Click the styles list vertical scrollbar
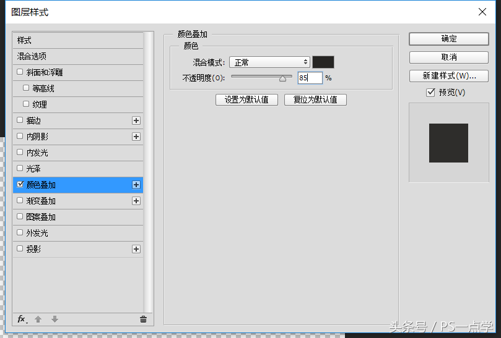The width and height of the screenshot is (501, 338). click(148, 172)
